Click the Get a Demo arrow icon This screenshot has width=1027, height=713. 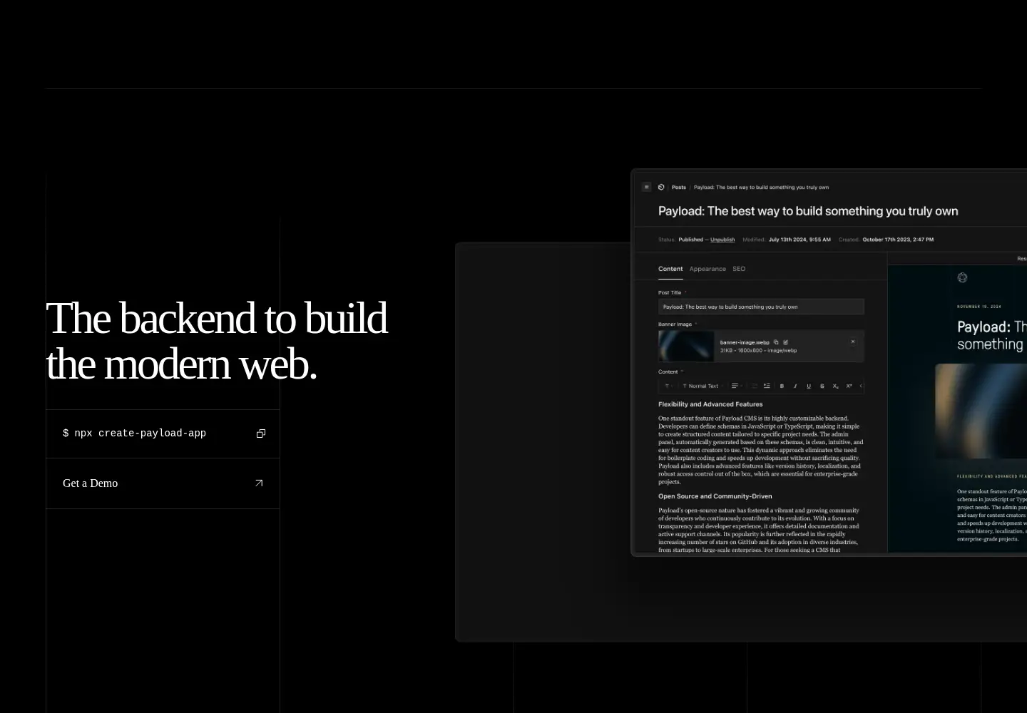click(x=259, y=483)
